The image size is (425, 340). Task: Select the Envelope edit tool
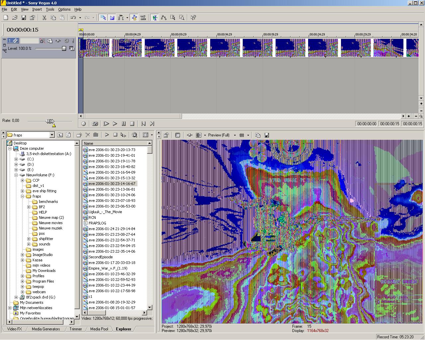click(164, 18)
